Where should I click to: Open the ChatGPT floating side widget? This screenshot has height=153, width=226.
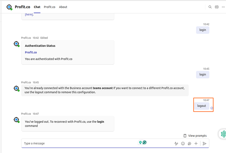pos(223,134)
